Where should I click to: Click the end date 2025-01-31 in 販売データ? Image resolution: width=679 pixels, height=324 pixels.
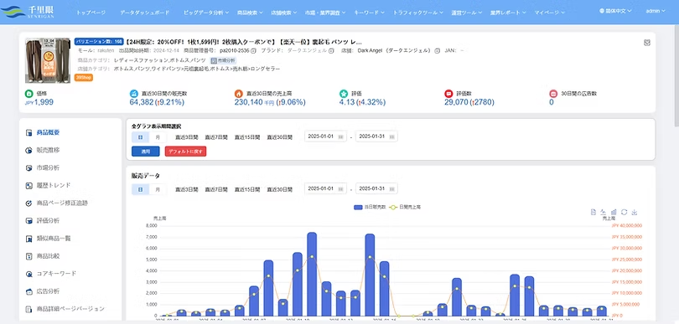[x=376, y=188]
